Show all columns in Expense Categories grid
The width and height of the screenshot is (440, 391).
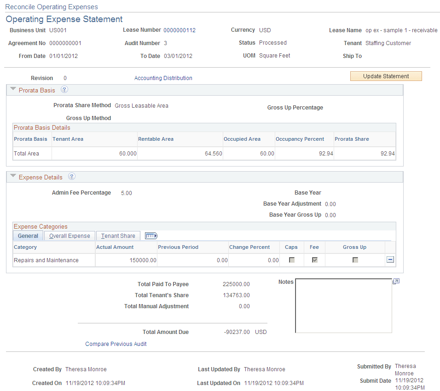tap(151, 236)
